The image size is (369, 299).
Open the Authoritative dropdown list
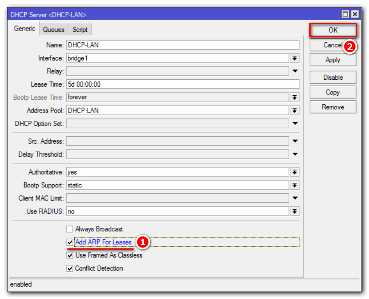tap(295, 172)
